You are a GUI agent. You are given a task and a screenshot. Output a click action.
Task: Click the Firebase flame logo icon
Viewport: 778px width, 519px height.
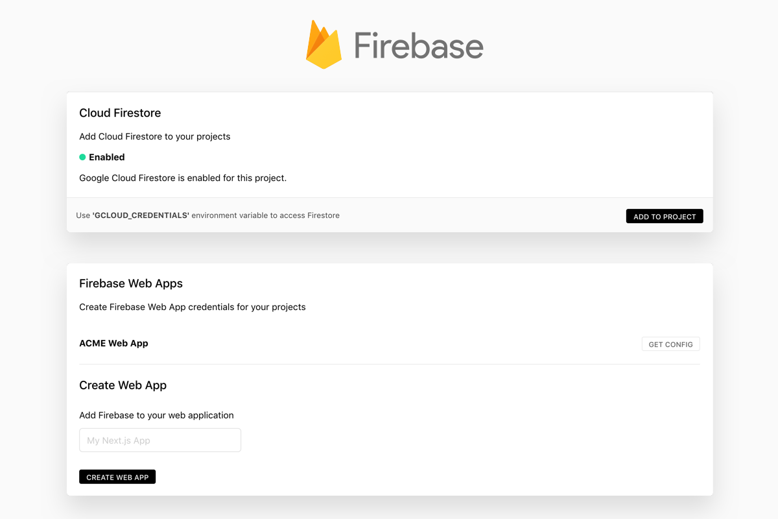324,45
